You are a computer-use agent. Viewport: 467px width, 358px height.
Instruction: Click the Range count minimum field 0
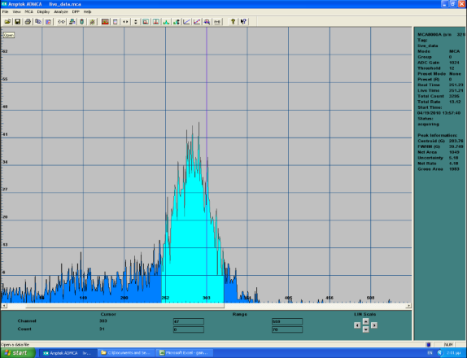[x=189, y=330]
